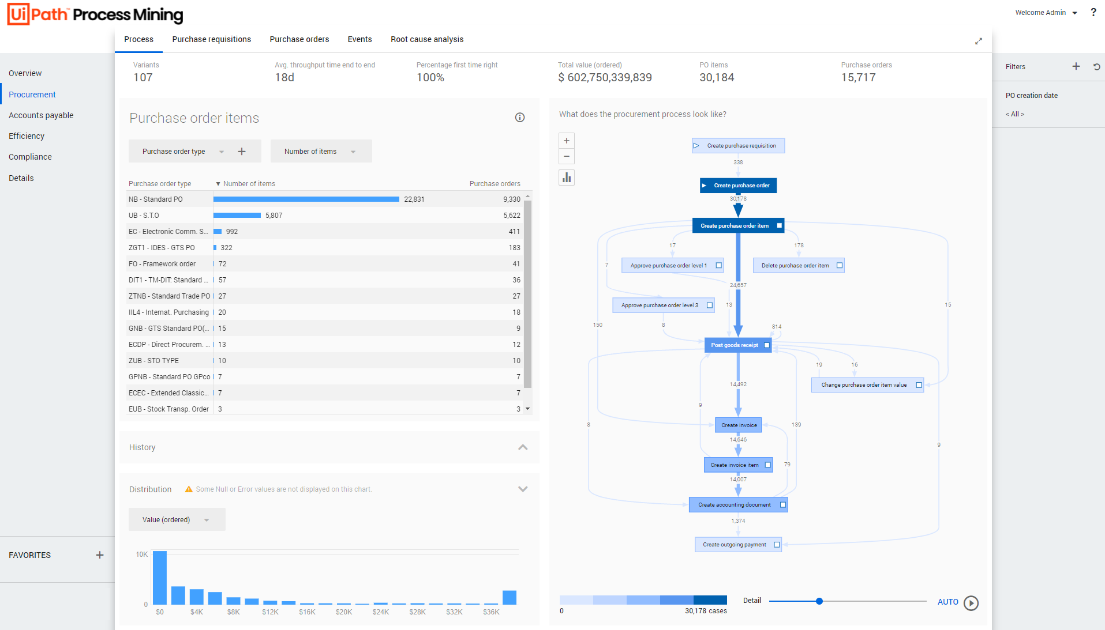Click the zoom in plus button on process graph
1105x630 pixels.
(x=567, y=141)
